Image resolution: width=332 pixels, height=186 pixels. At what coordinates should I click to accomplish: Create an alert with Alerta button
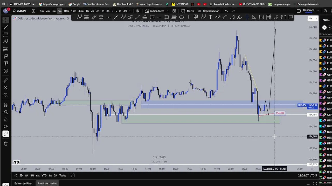tap(188, 11)
